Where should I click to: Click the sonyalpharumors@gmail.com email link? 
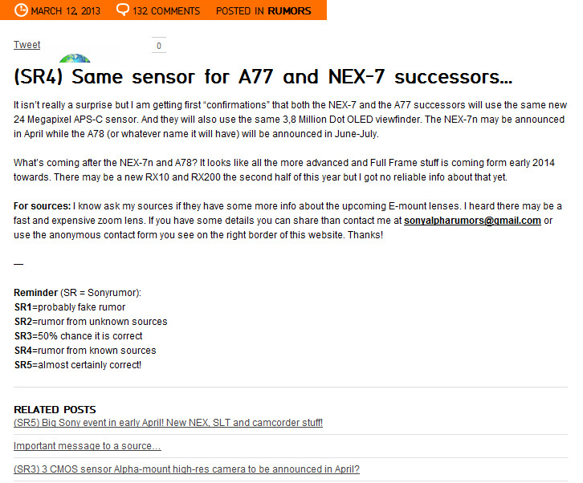472,221
